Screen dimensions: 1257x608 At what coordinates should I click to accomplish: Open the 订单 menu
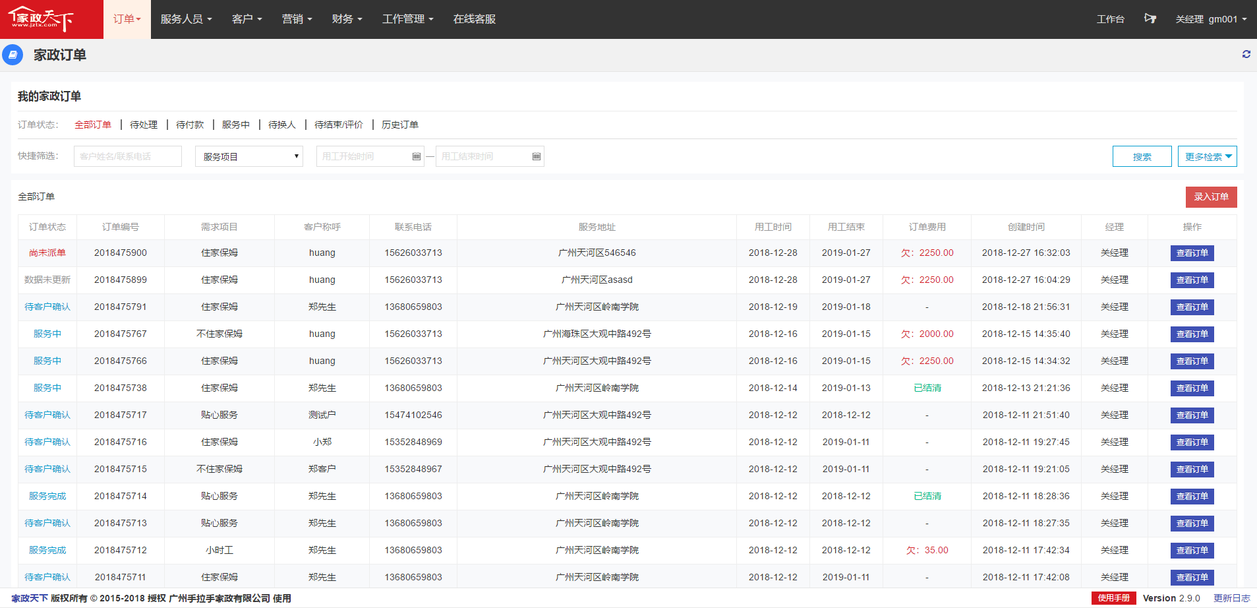(127, 19)
